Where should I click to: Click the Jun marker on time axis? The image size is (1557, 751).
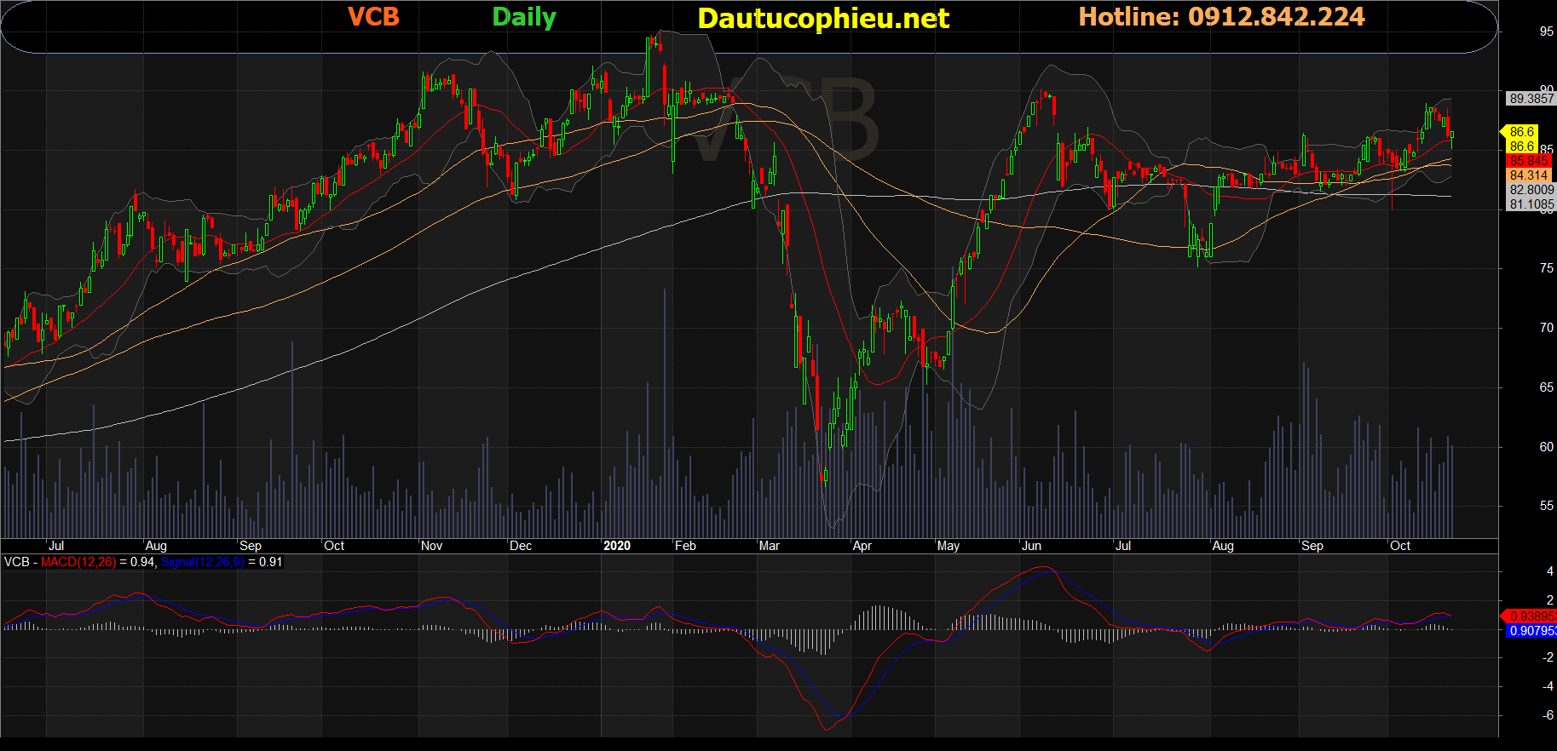[1031, 546]
